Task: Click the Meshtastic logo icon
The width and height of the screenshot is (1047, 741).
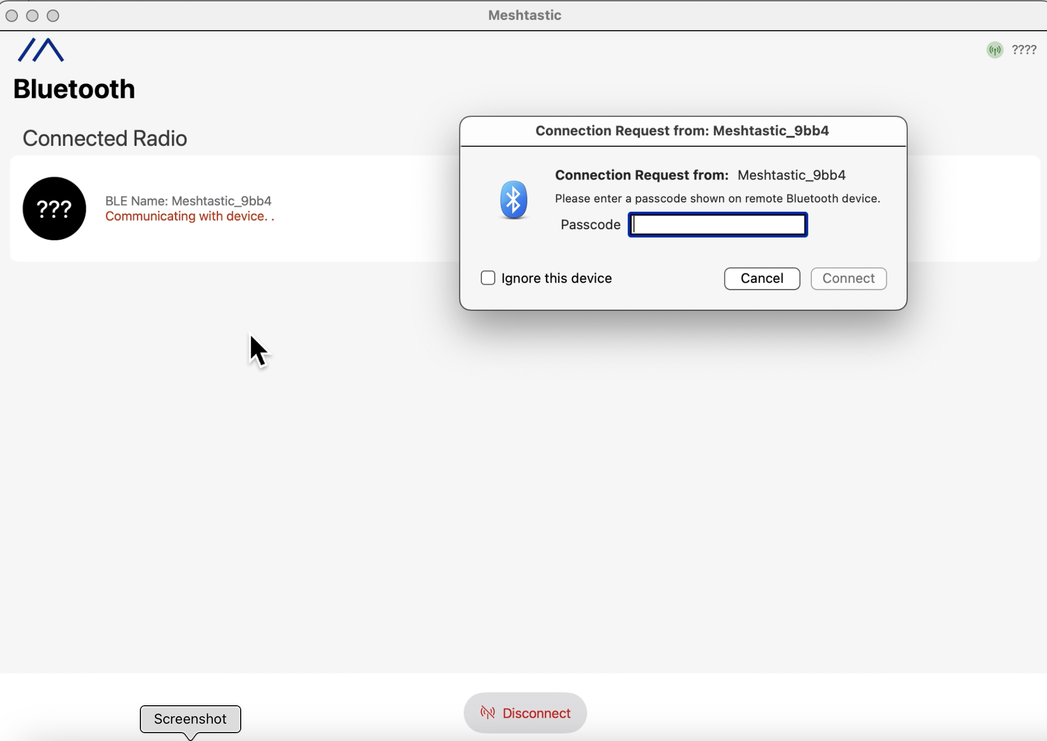Action: [41, 50]
